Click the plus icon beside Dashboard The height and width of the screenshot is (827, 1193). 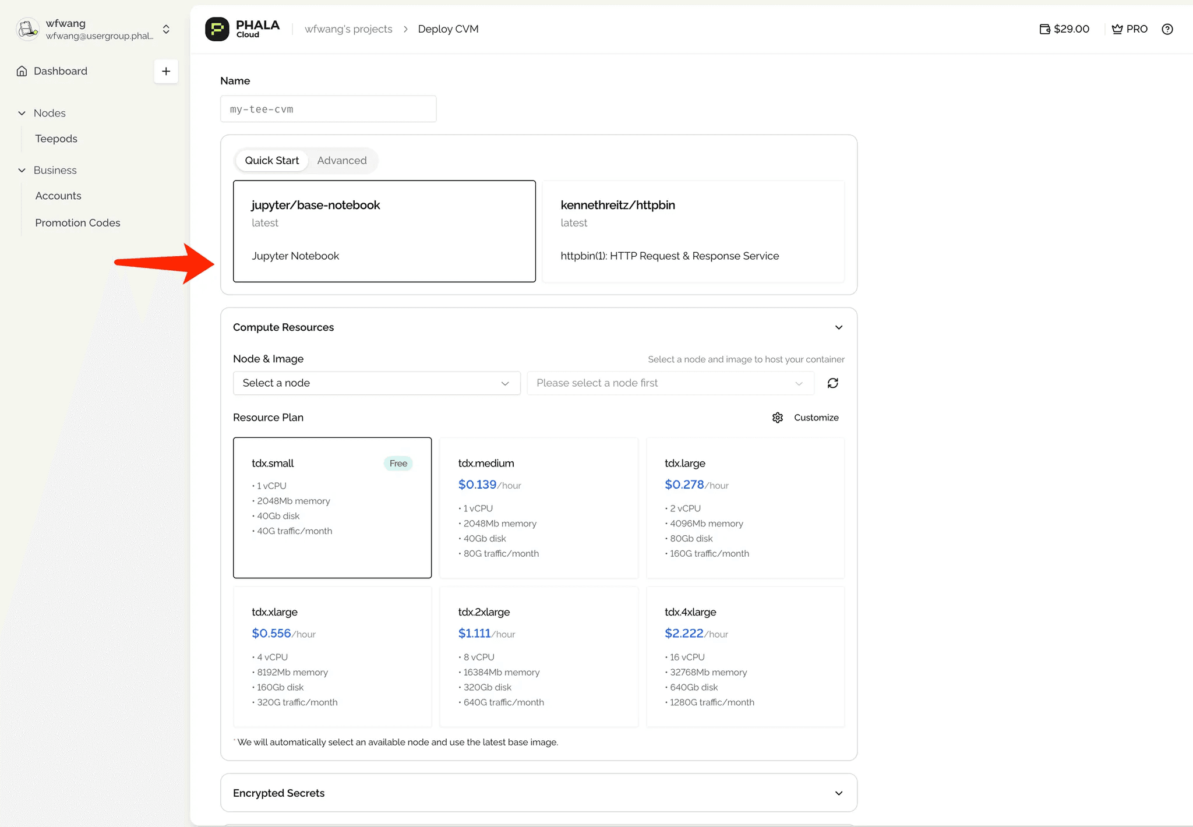point(166,71)
